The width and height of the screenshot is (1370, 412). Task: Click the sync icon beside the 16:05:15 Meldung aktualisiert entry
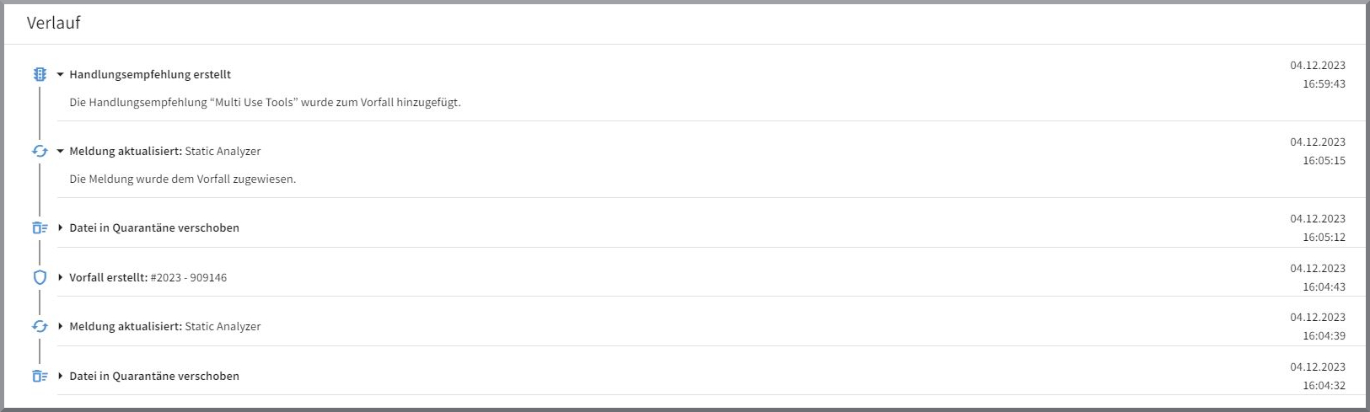[40, 152]
